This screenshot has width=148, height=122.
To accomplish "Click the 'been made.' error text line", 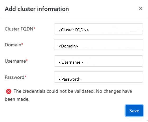I will tap(17, 99).
